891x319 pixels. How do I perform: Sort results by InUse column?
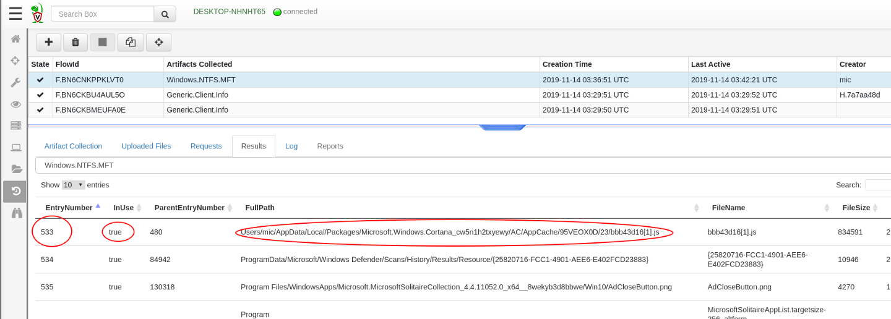[124, 208]
